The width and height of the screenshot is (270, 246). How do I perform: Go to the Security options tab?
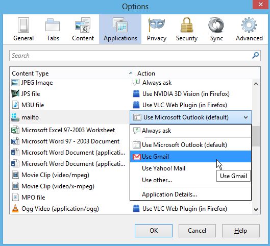point(187,29)
